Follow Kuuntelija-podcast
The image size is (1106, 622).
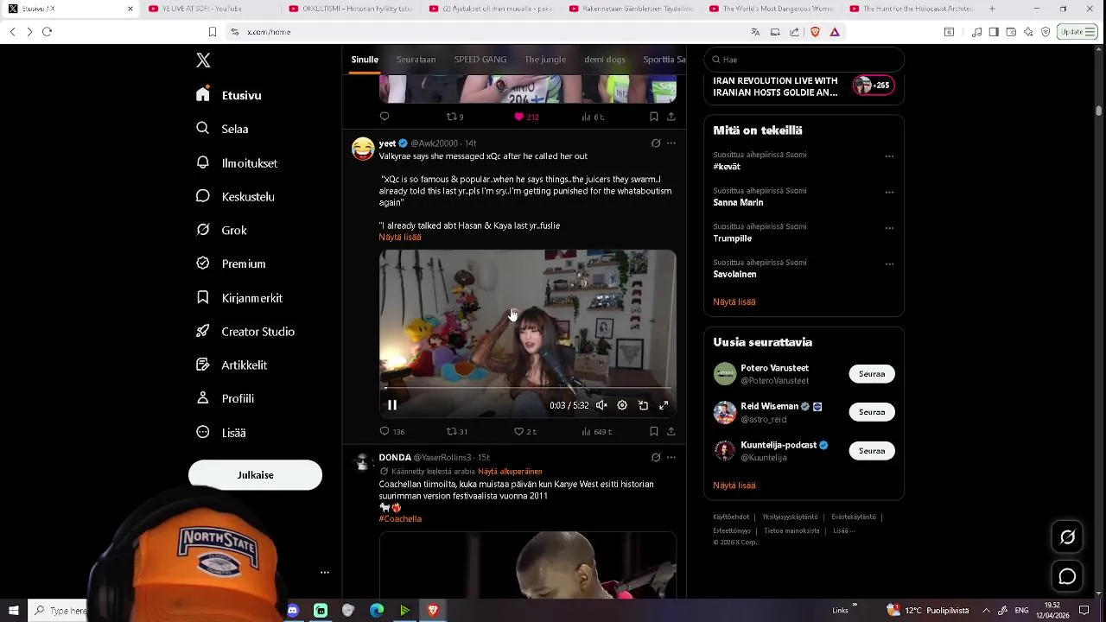pos(872,451)
